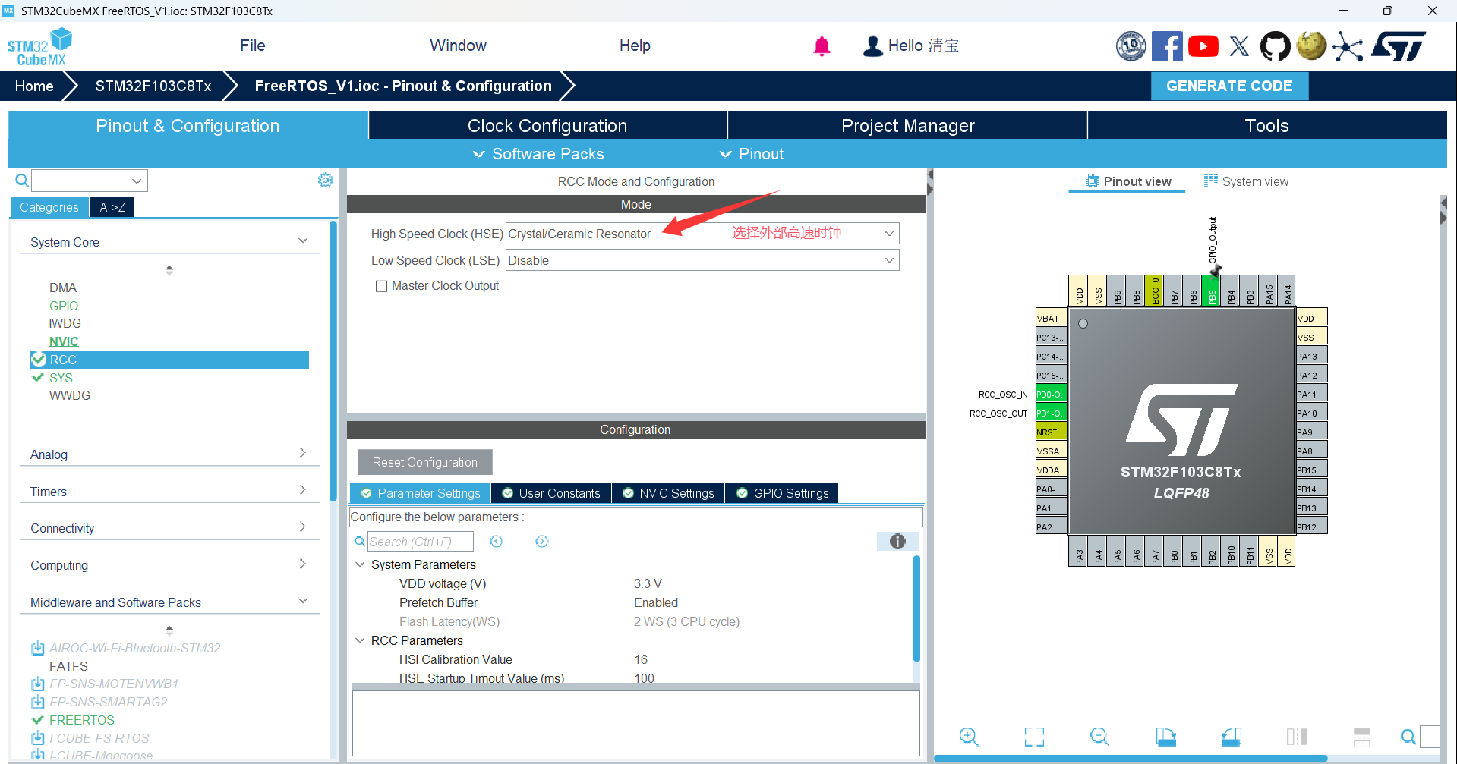Zoom out of the pinout view
This screenshot has width=1457, height=764.
(1099, 736)
